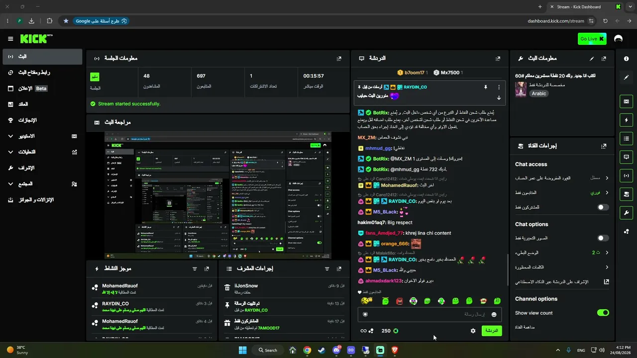Open chat settings gear icon
The image size is (637, 358).
(x=473, y=331)
